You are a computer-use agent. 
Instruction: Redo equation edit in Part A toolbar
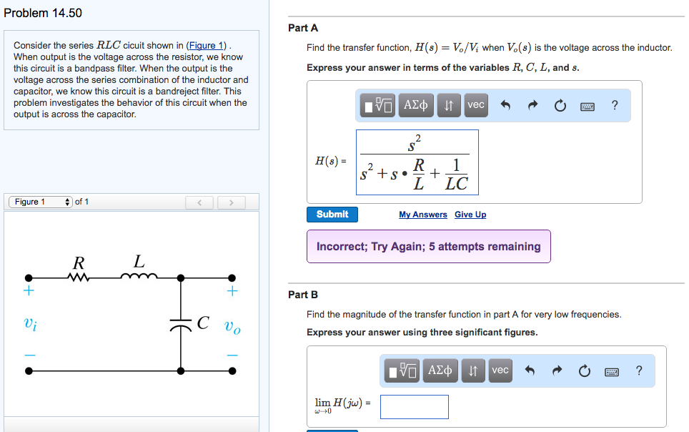tap(532, 105)
